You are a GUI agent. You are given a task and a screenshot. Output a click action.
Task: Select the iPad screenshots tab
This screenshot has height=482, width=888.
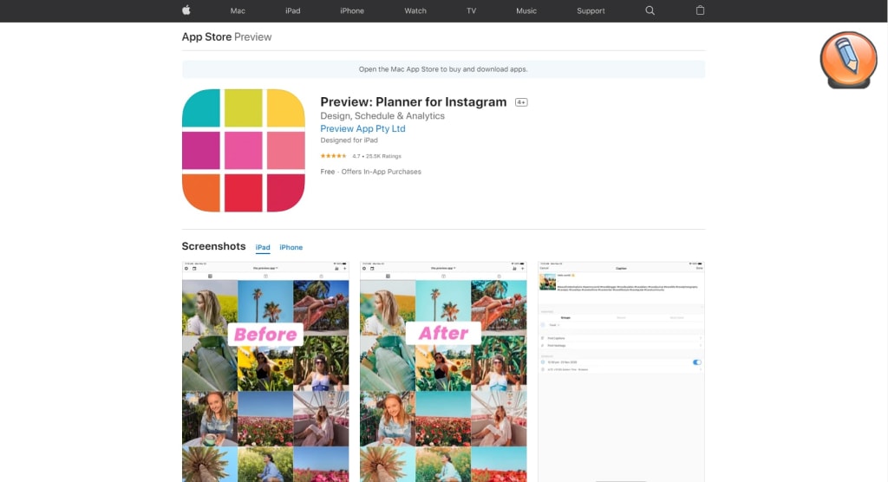(263, 248)
